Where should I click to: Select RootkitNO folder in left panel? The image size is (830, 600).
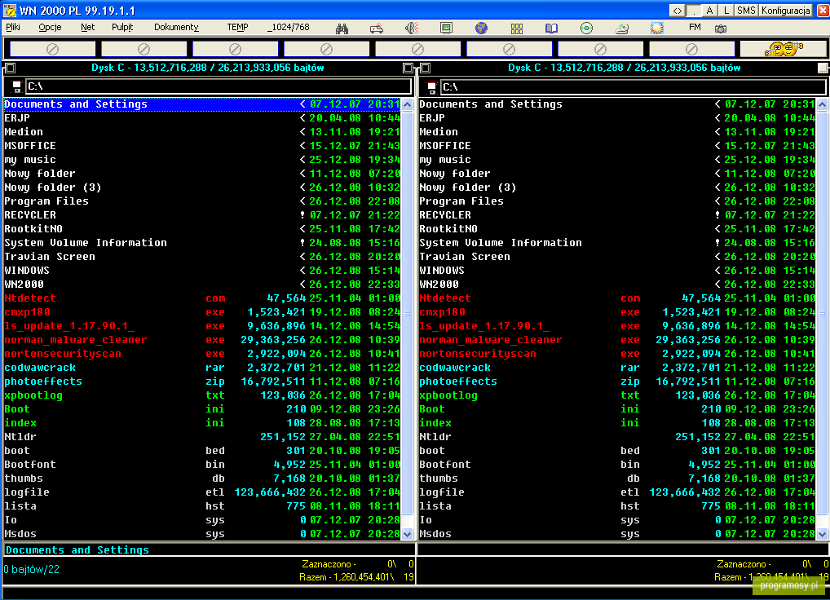202,228
